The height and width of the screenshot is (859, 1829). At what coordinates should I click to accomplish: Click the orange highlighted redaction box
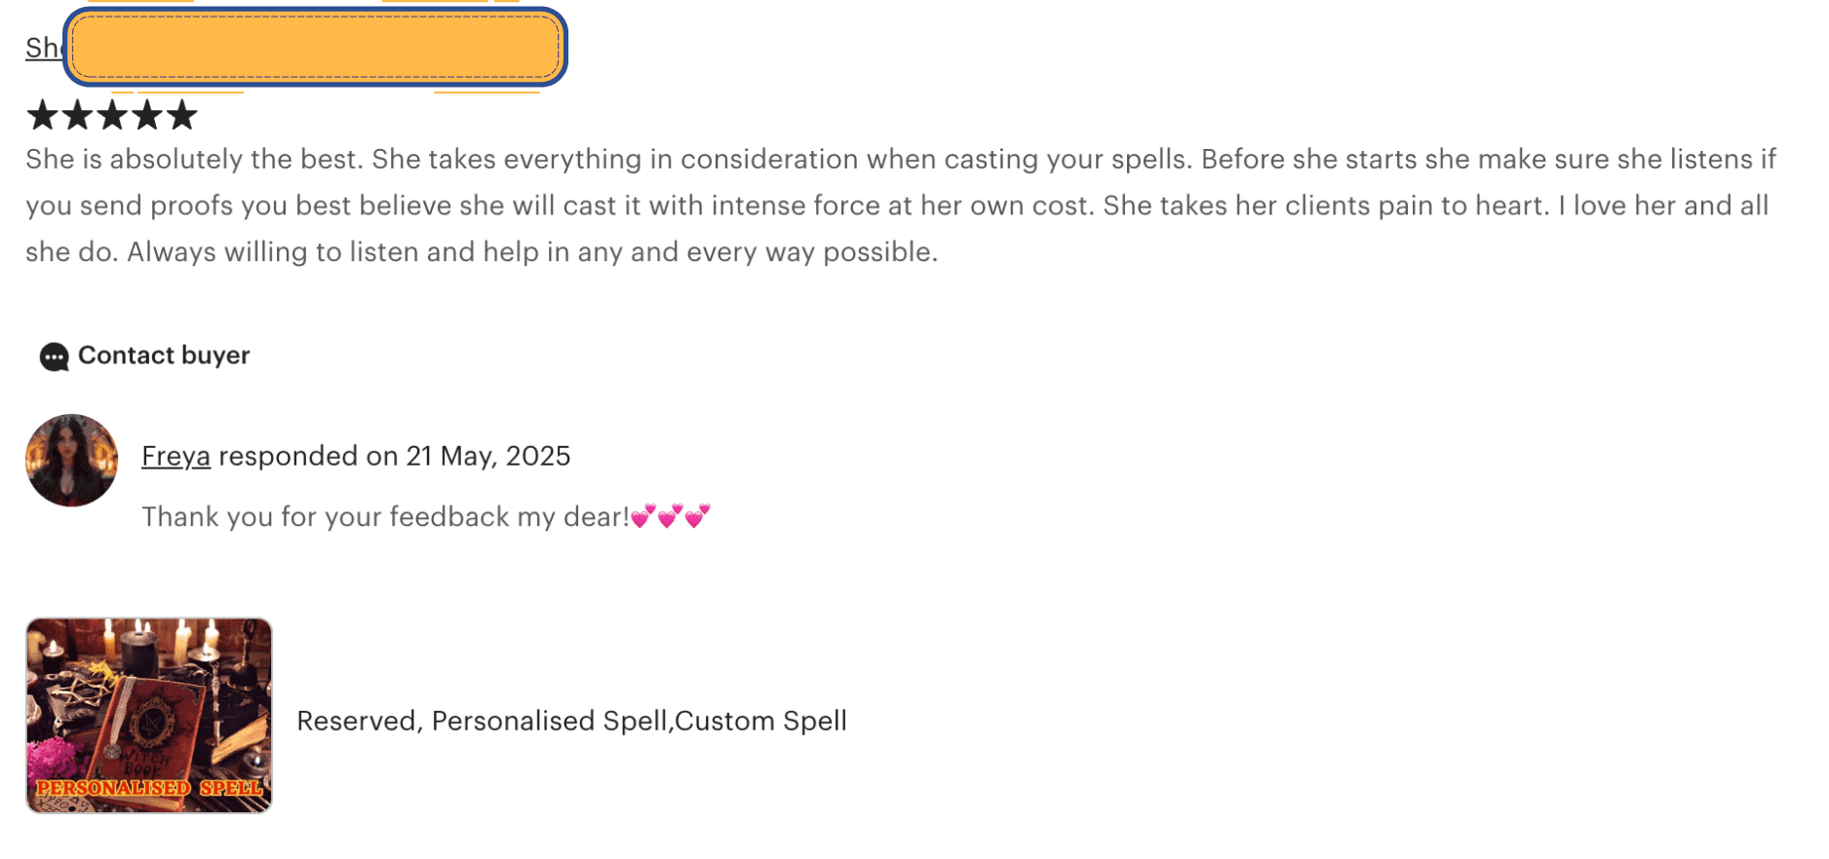pyautogui.click(x=316, y=47)
